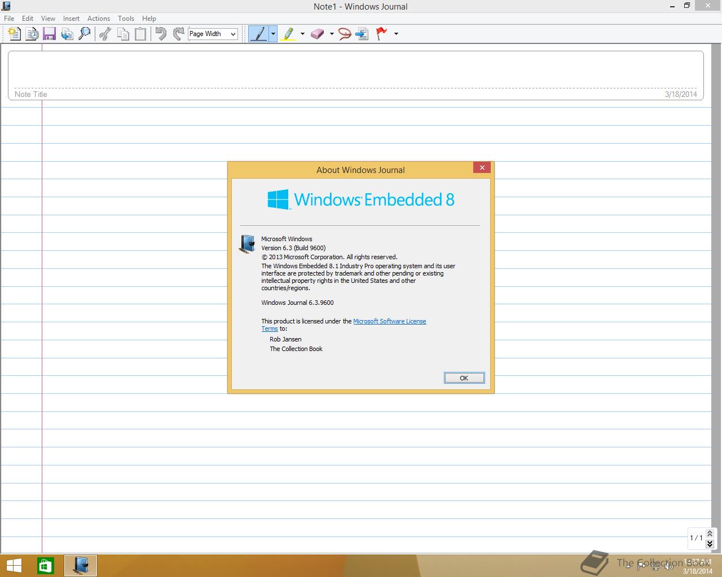This screenshot has height=577, width=722.
Task: Open the Store app on taskbar
Action: 46,565
